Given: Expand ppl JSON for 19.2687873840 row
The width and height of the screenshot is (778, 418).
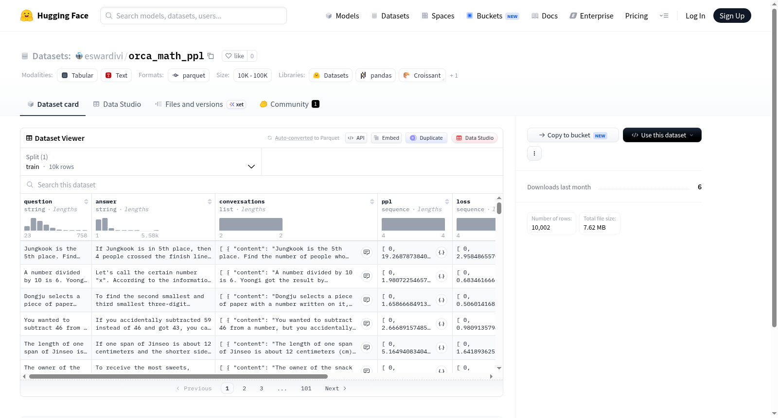Looking at the screenshot, I should click(x=442, y=252).
